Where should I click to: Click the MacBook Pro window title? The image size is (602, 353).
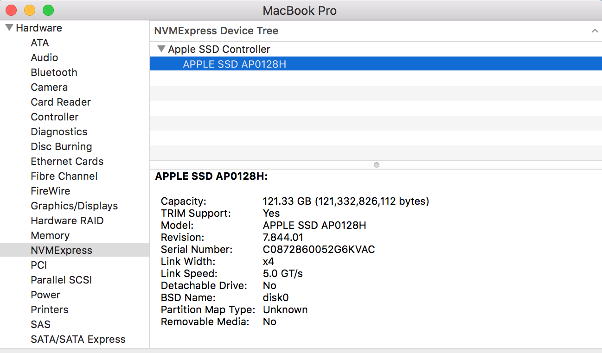pyautogui.click(x=300, y=10)
